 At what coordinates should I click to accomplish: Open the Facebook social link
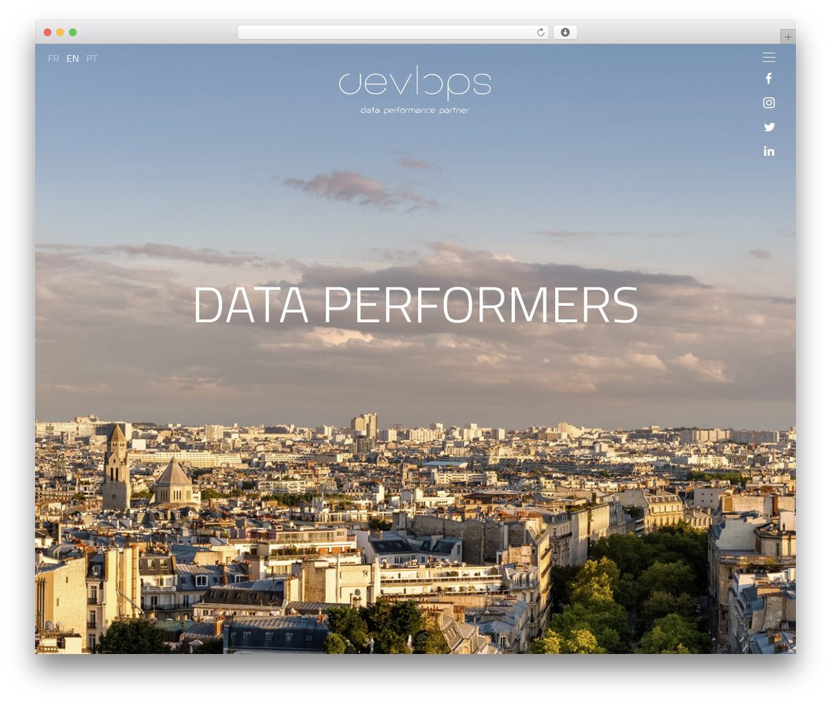click(x=769, y=79)
